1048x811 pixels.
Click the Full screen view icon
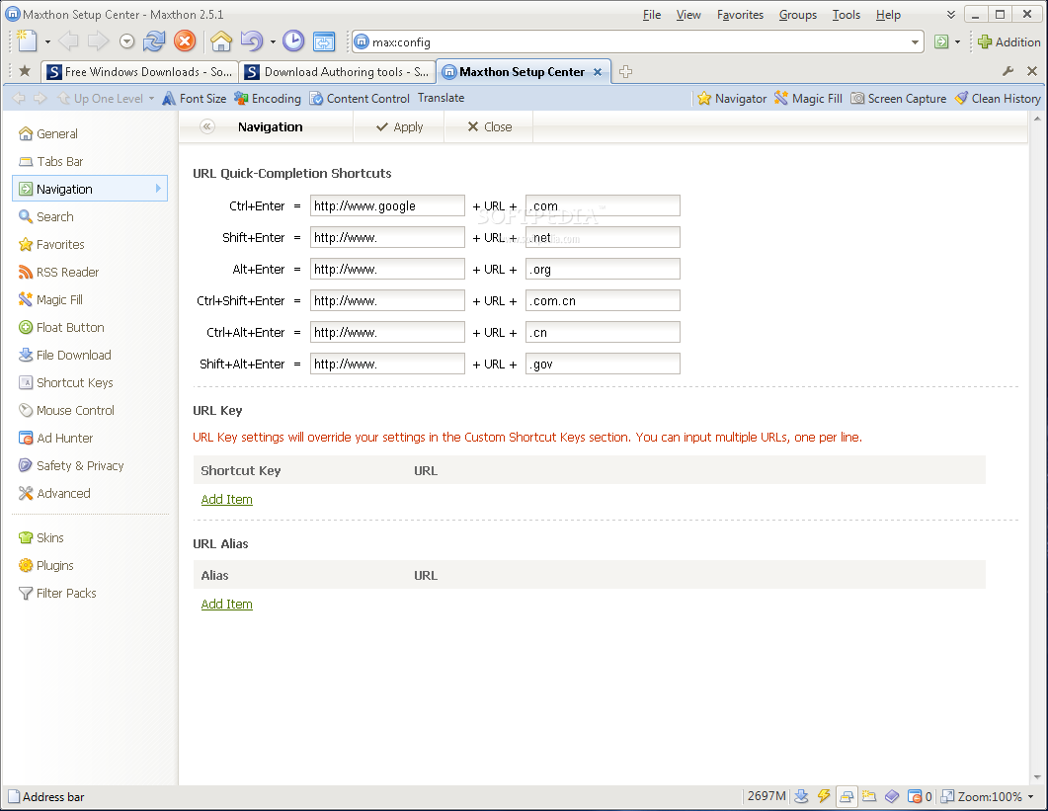click(x=324, y=41)
